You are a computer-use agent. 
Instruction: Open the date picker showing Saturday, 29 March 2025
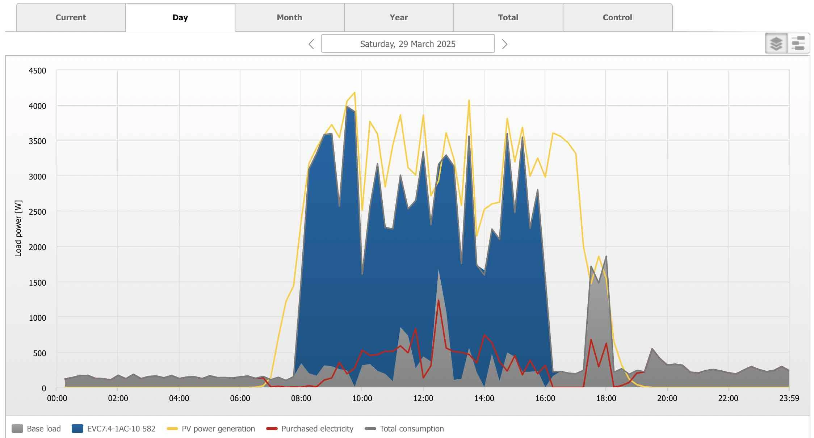click(407, 44)
